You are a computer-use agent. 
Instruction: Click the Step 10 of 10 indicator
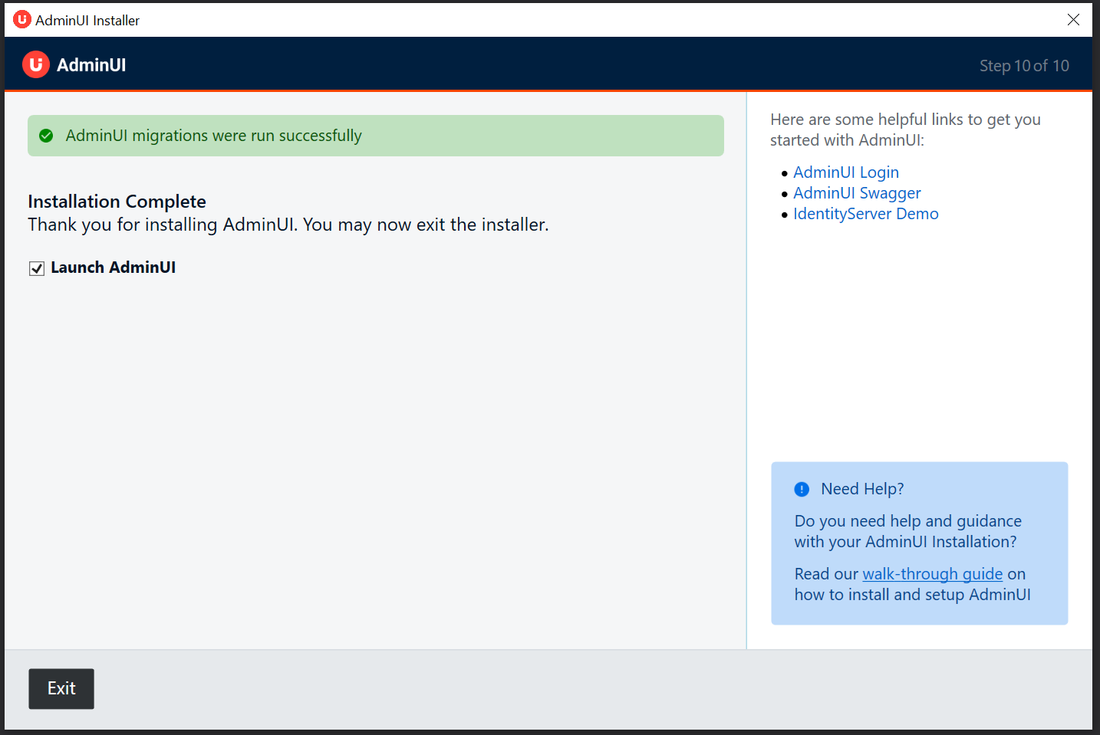pos(1023,66)
